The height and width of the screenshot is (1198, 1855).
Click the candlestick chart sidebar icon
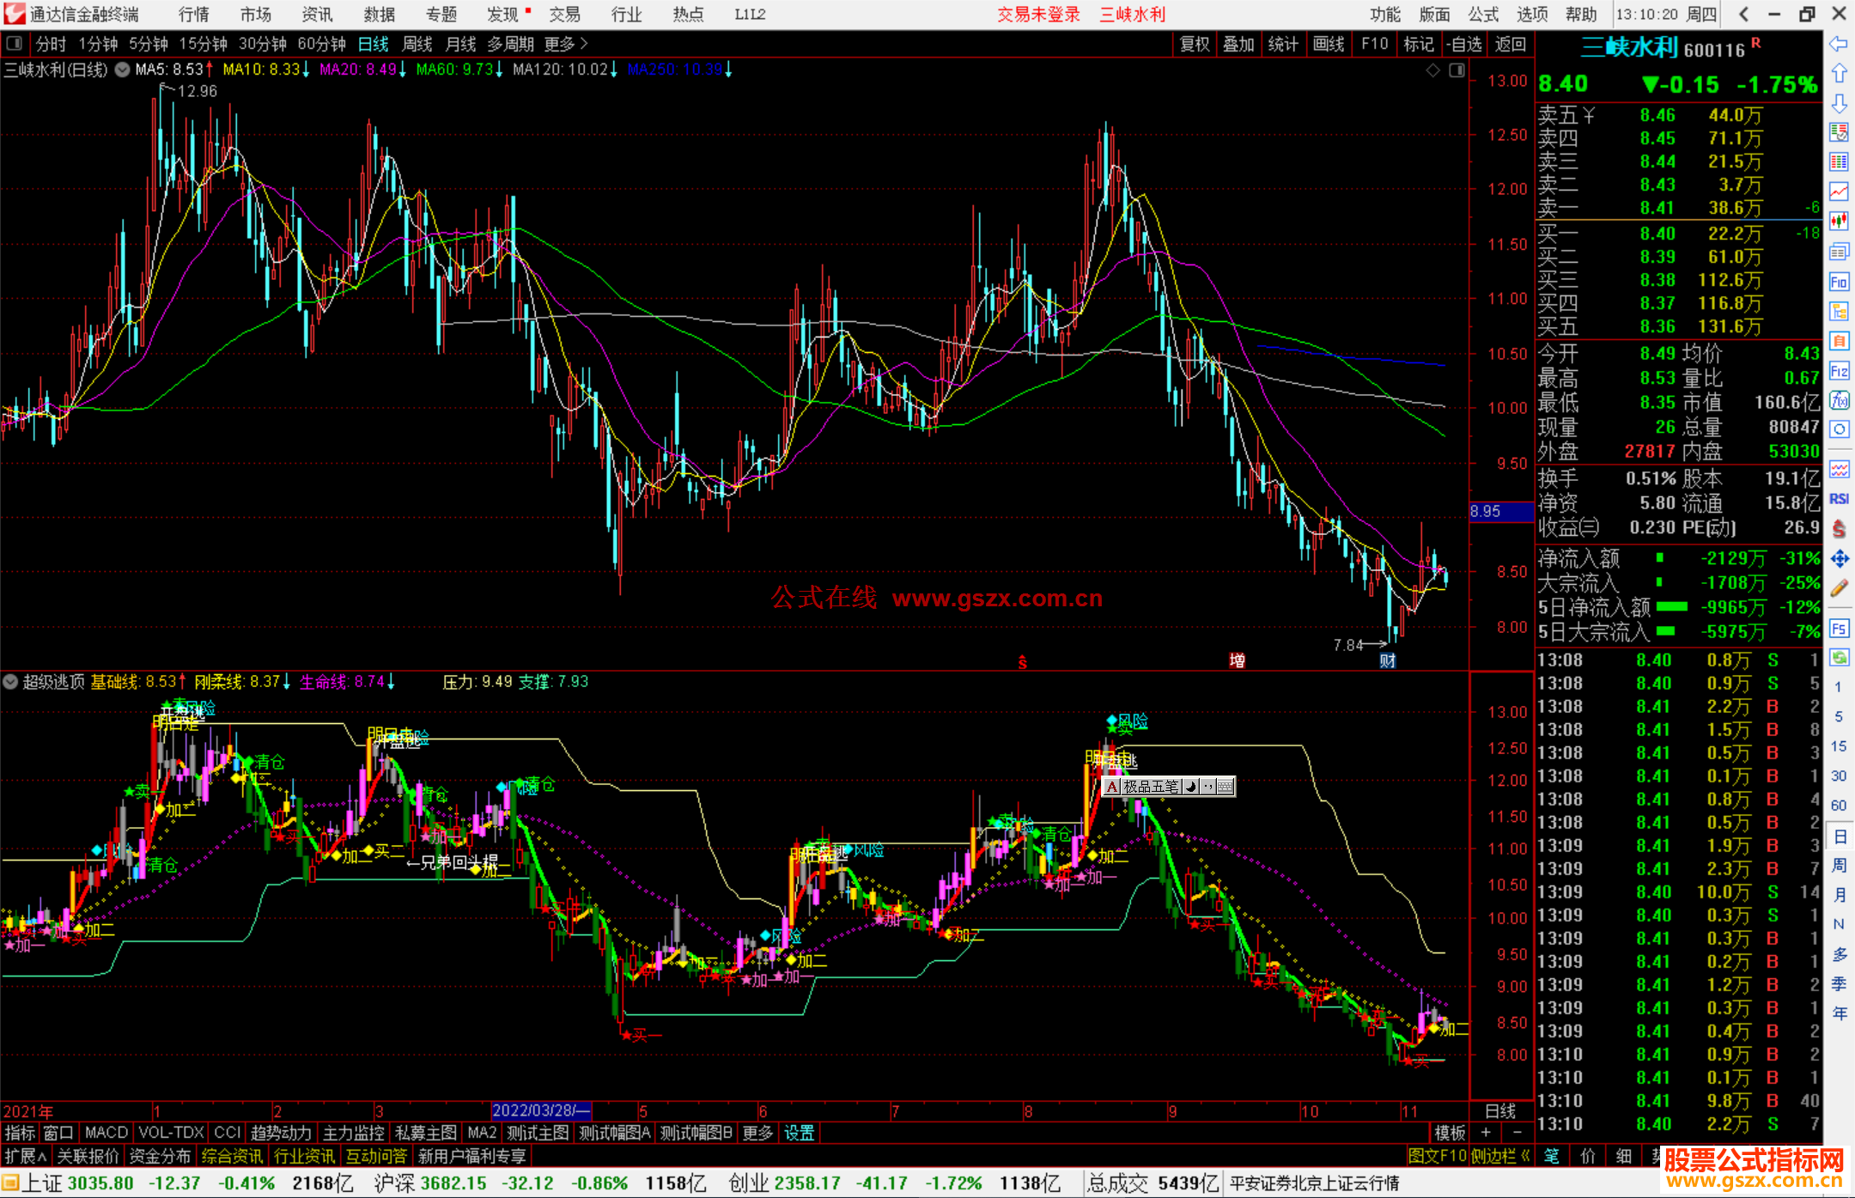tap(1839, 222)
